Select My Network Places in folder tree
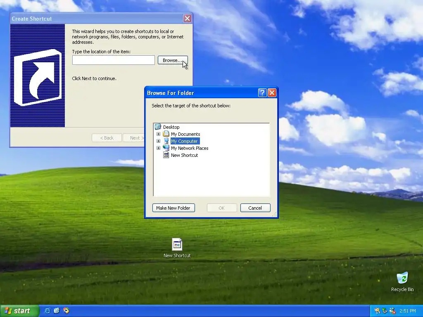Image resolution: width=423 pixels, height=317 pixels. tap(190, 148)
